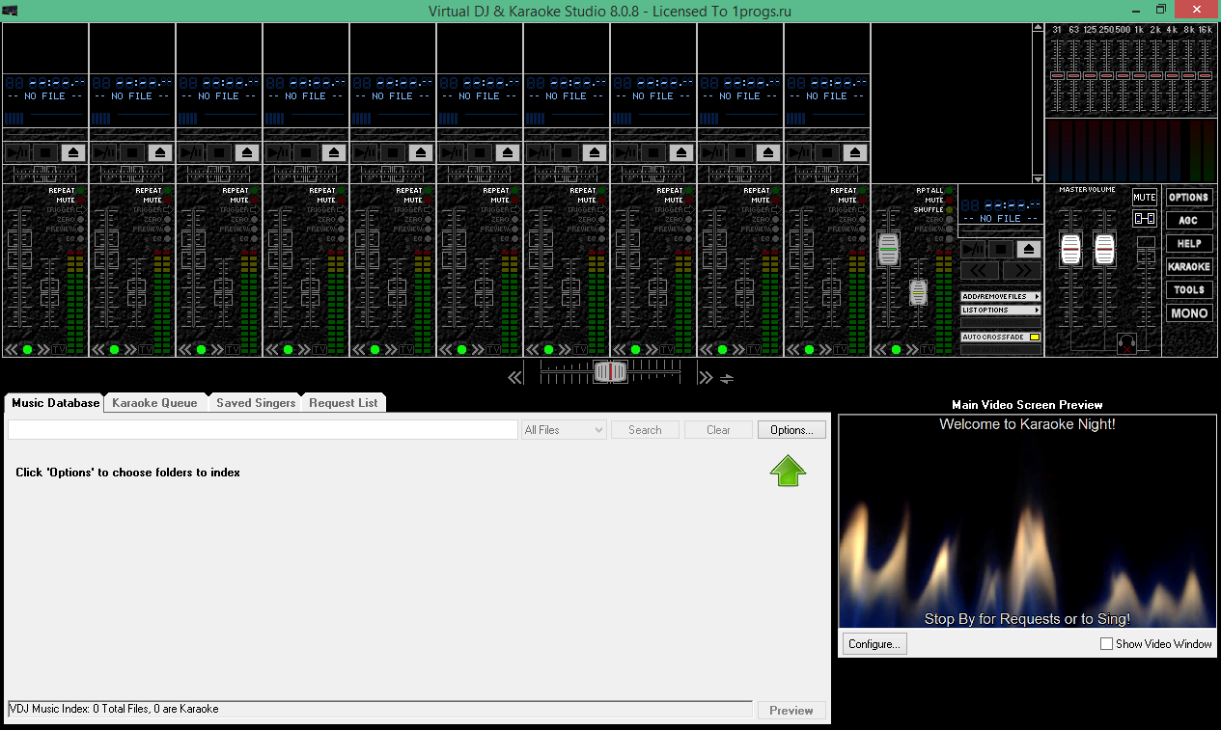
Task: Stop playback on the eighth deck
Action: coord(653,152)
